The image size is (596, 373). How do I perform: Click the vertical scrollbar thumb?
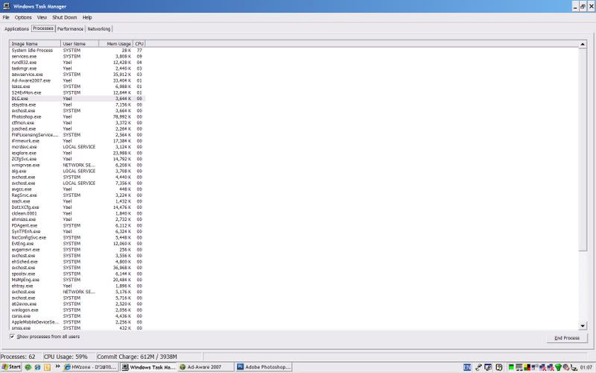583,150
